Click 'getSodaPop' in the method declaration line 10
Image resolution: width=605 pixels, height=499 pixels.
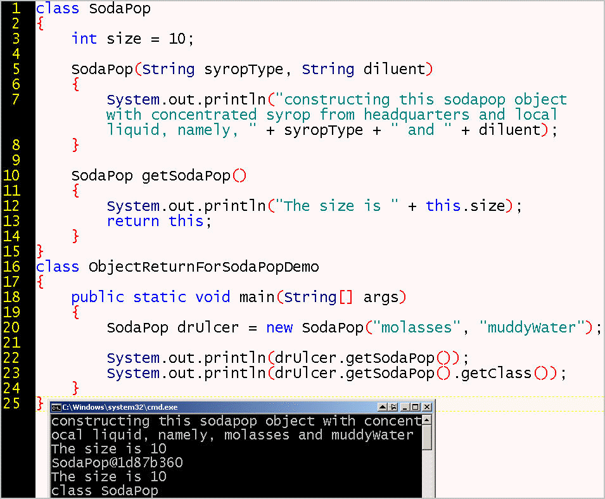pos(186,176)
